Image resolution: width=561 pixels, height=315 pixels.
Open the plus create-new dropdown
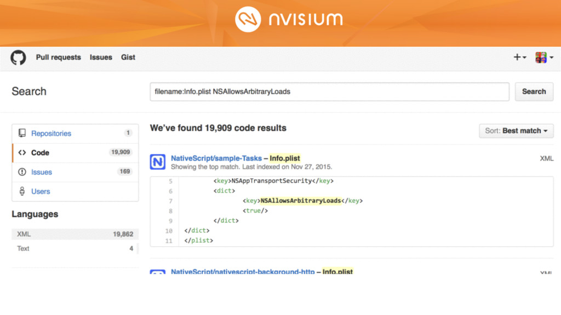click(x=519, y=57)
